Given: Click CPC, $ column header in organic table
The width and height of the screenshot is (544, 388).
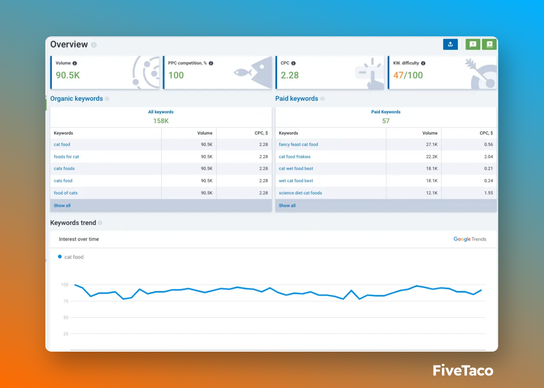Looking at the screenshot, I should [x=261, y=133].
